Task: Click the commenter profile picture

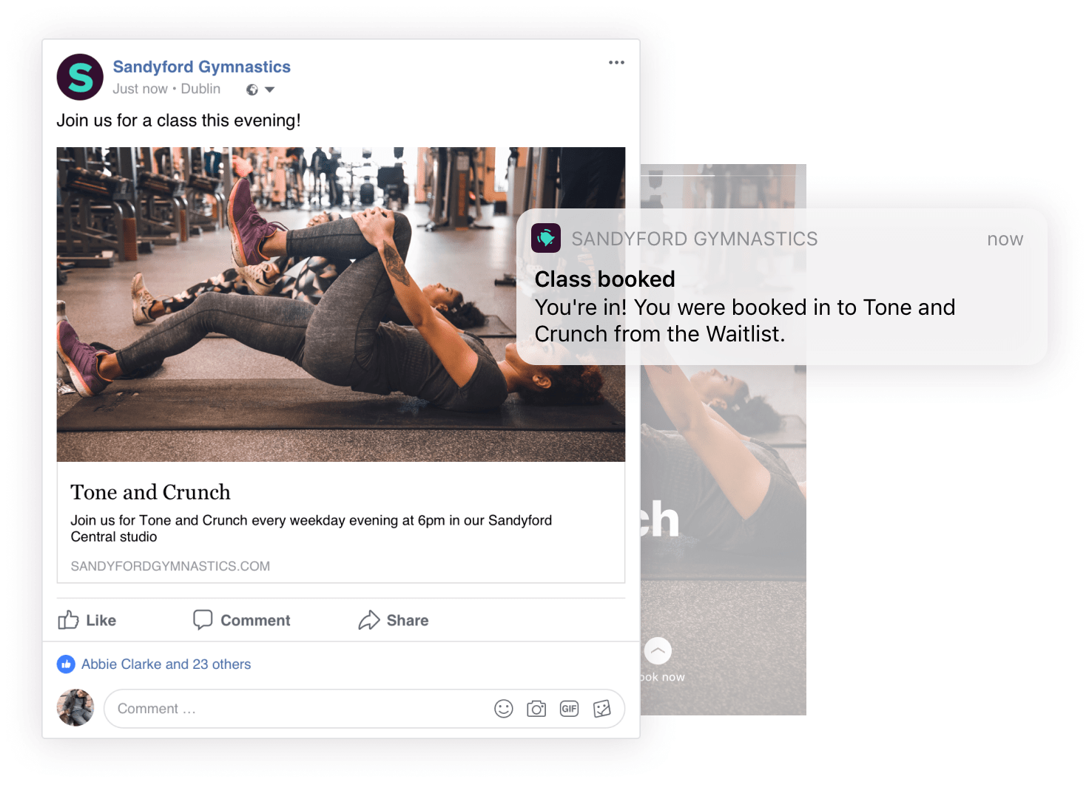Action: [x=75, y=708]
